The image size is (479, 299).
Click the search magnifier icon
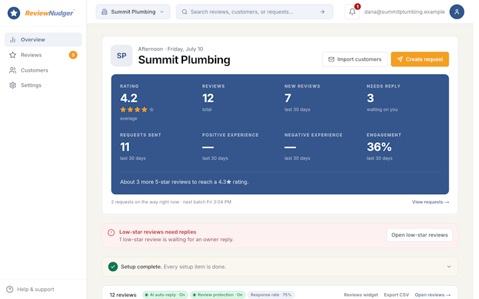[184, 12]
